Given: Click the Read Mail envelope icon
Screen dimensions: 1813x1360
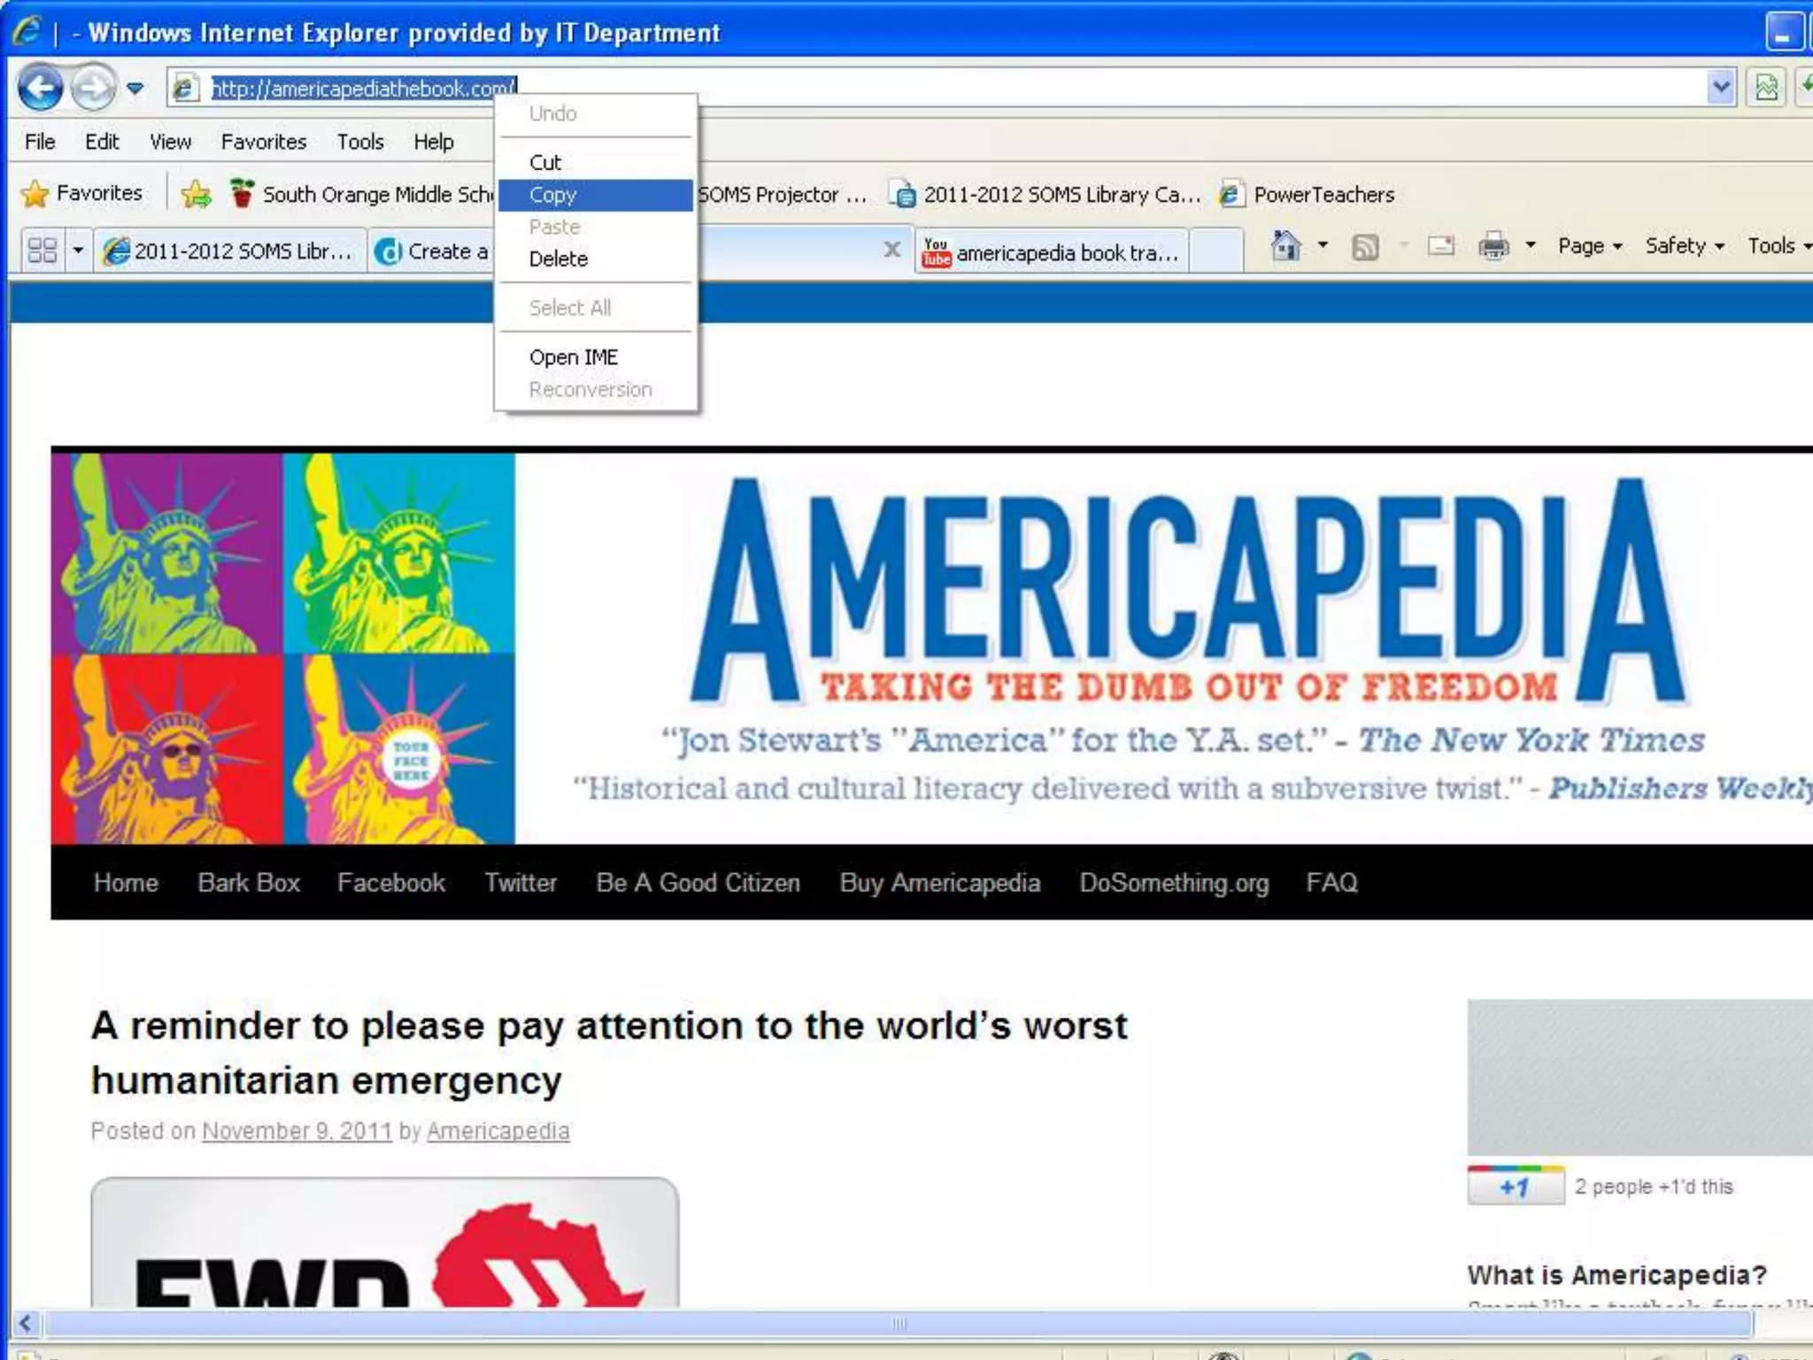Looking at the screenshot, I should [1440, 246].
